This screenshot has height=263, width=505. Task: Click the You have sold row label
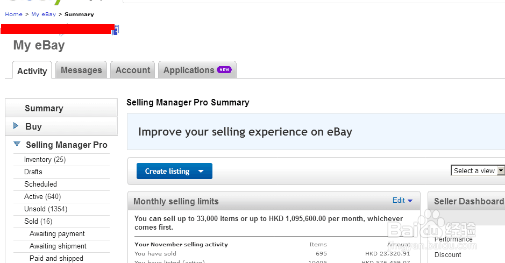tap(155, 254)
